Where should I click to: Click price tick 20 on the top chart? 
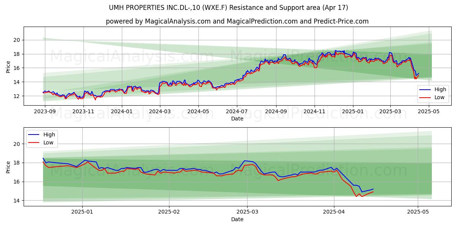pyautogui.click(x=18, y=40)
